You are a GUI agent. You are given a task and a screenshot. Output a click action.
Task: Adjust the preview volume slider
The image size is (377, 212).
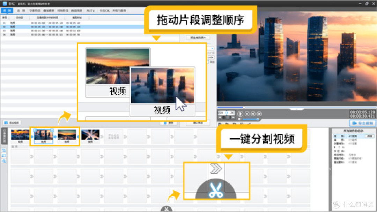pos(251,119)
